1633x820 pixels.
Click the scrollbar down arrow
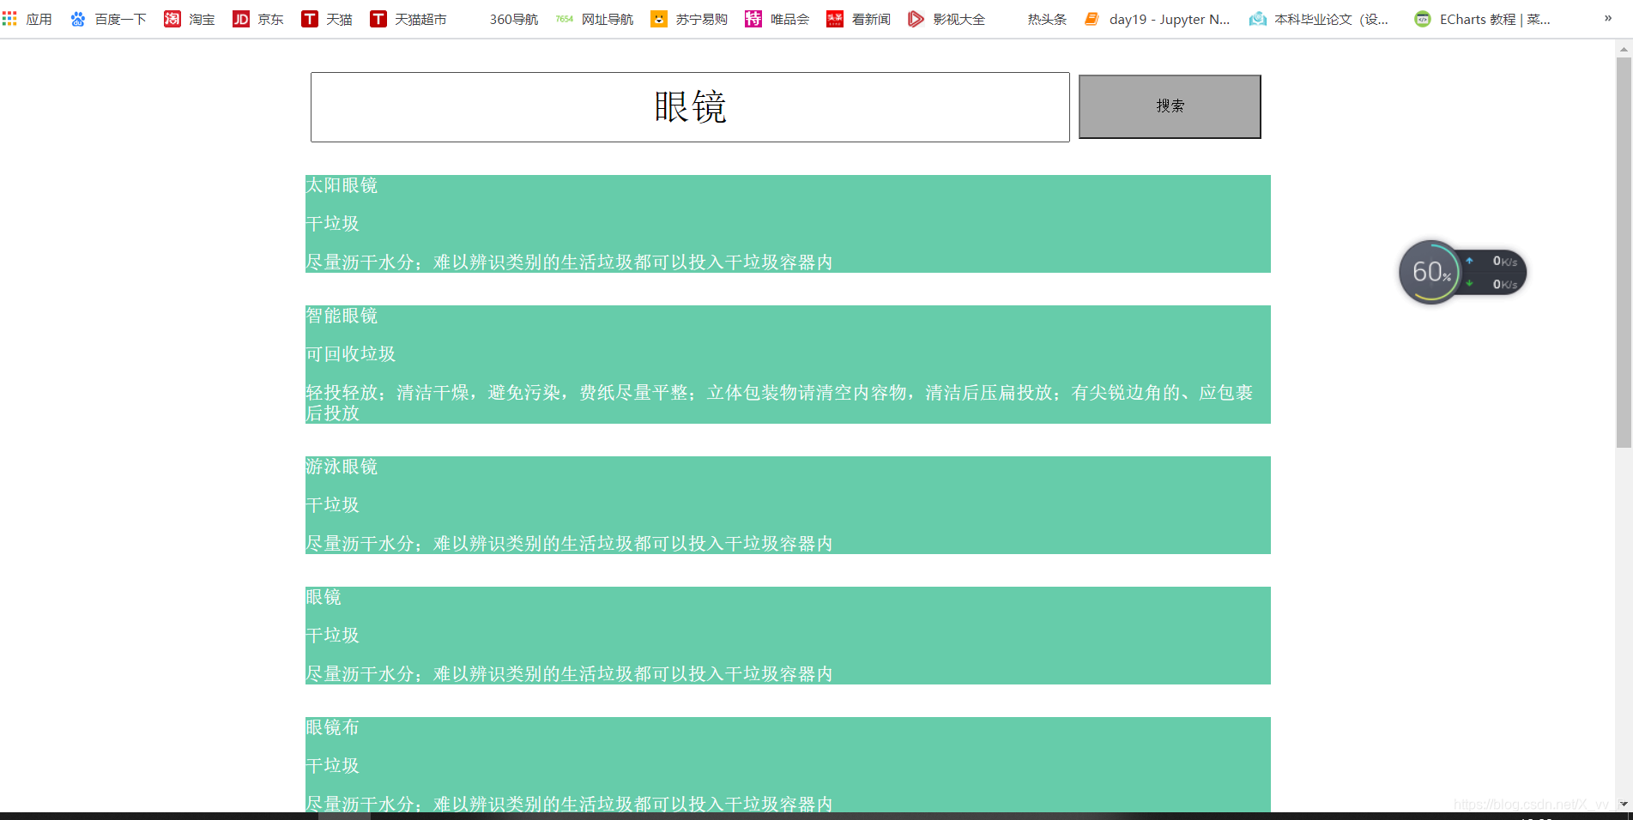click(1624, 804)
